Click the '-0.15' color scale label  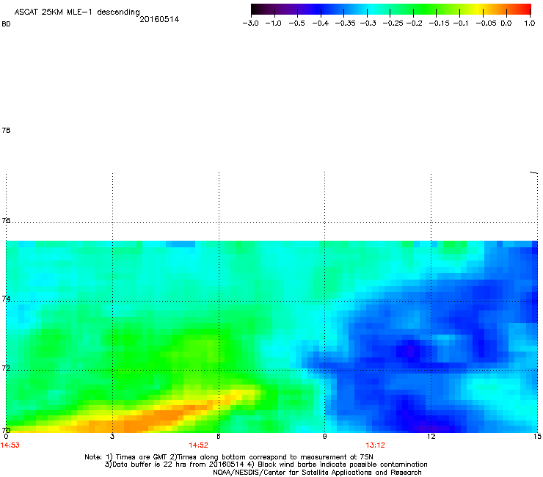coord(439,23)
